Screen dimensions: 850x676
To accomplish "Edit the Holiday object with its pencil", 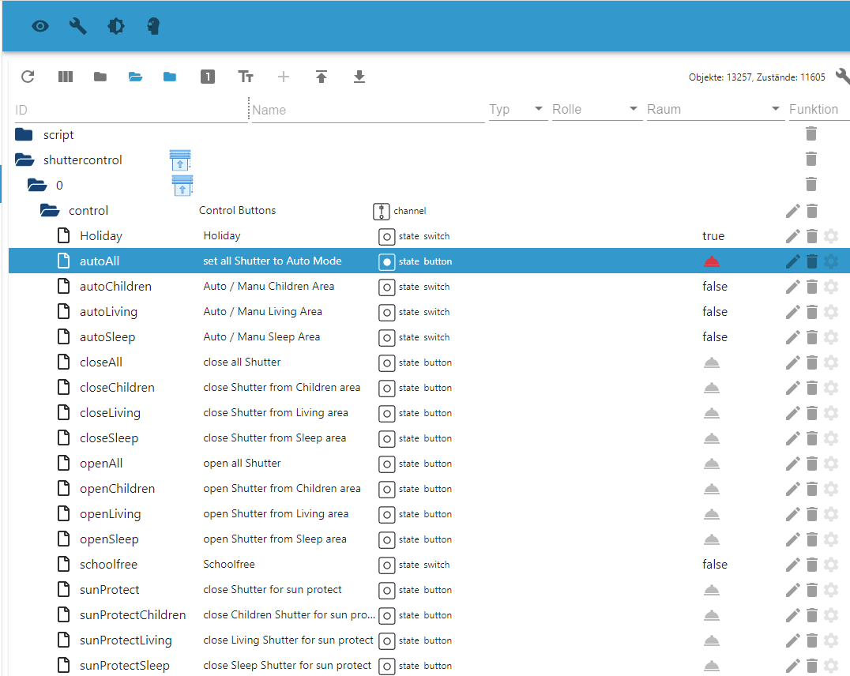I will pos(792,236).
